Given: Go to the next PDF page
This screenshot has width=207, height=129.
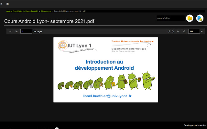Looking at the screenshot, I should point(16,31).
